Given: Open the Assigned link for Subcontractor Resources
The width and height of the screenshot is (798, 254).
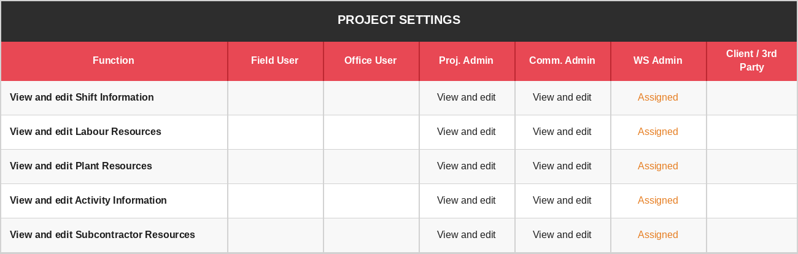Looking at the screenshot, I should pyautogui.click(x=657, y=235).
